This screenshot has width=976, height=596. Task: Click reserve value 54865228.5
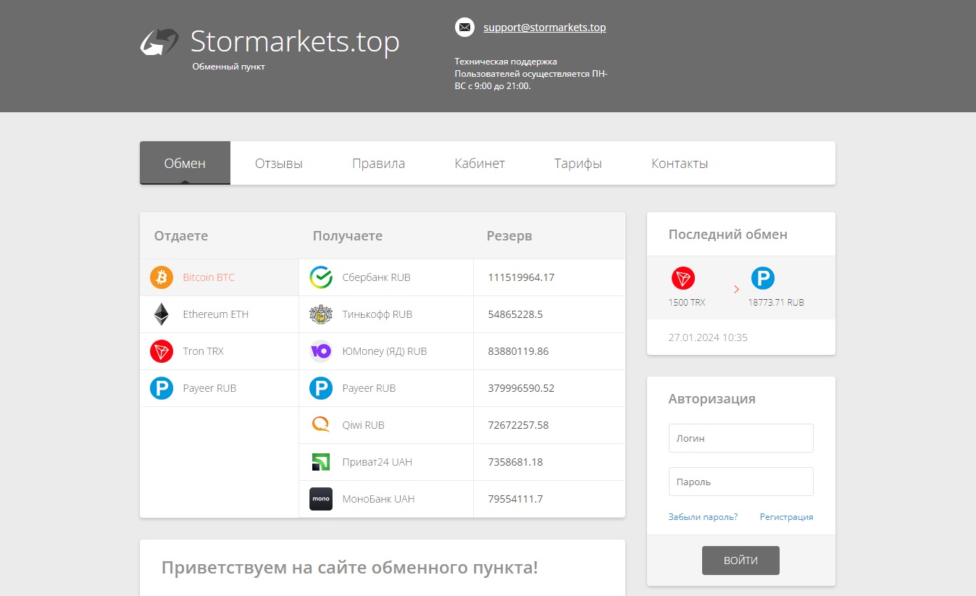515,314
